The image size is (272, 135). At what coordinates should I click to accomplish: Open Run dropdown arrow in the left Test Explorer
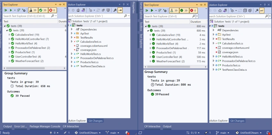click(15, 11)
